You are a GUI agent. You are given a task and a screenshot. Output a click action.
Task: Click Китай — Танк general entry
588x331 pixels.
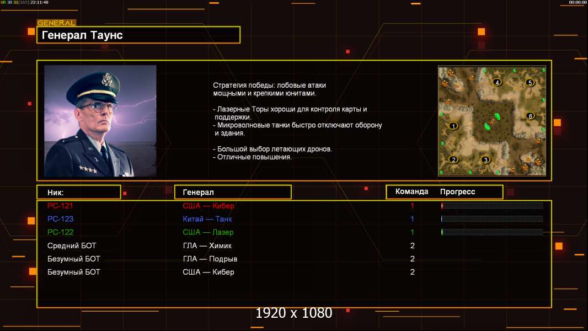(x=207, y=219)
